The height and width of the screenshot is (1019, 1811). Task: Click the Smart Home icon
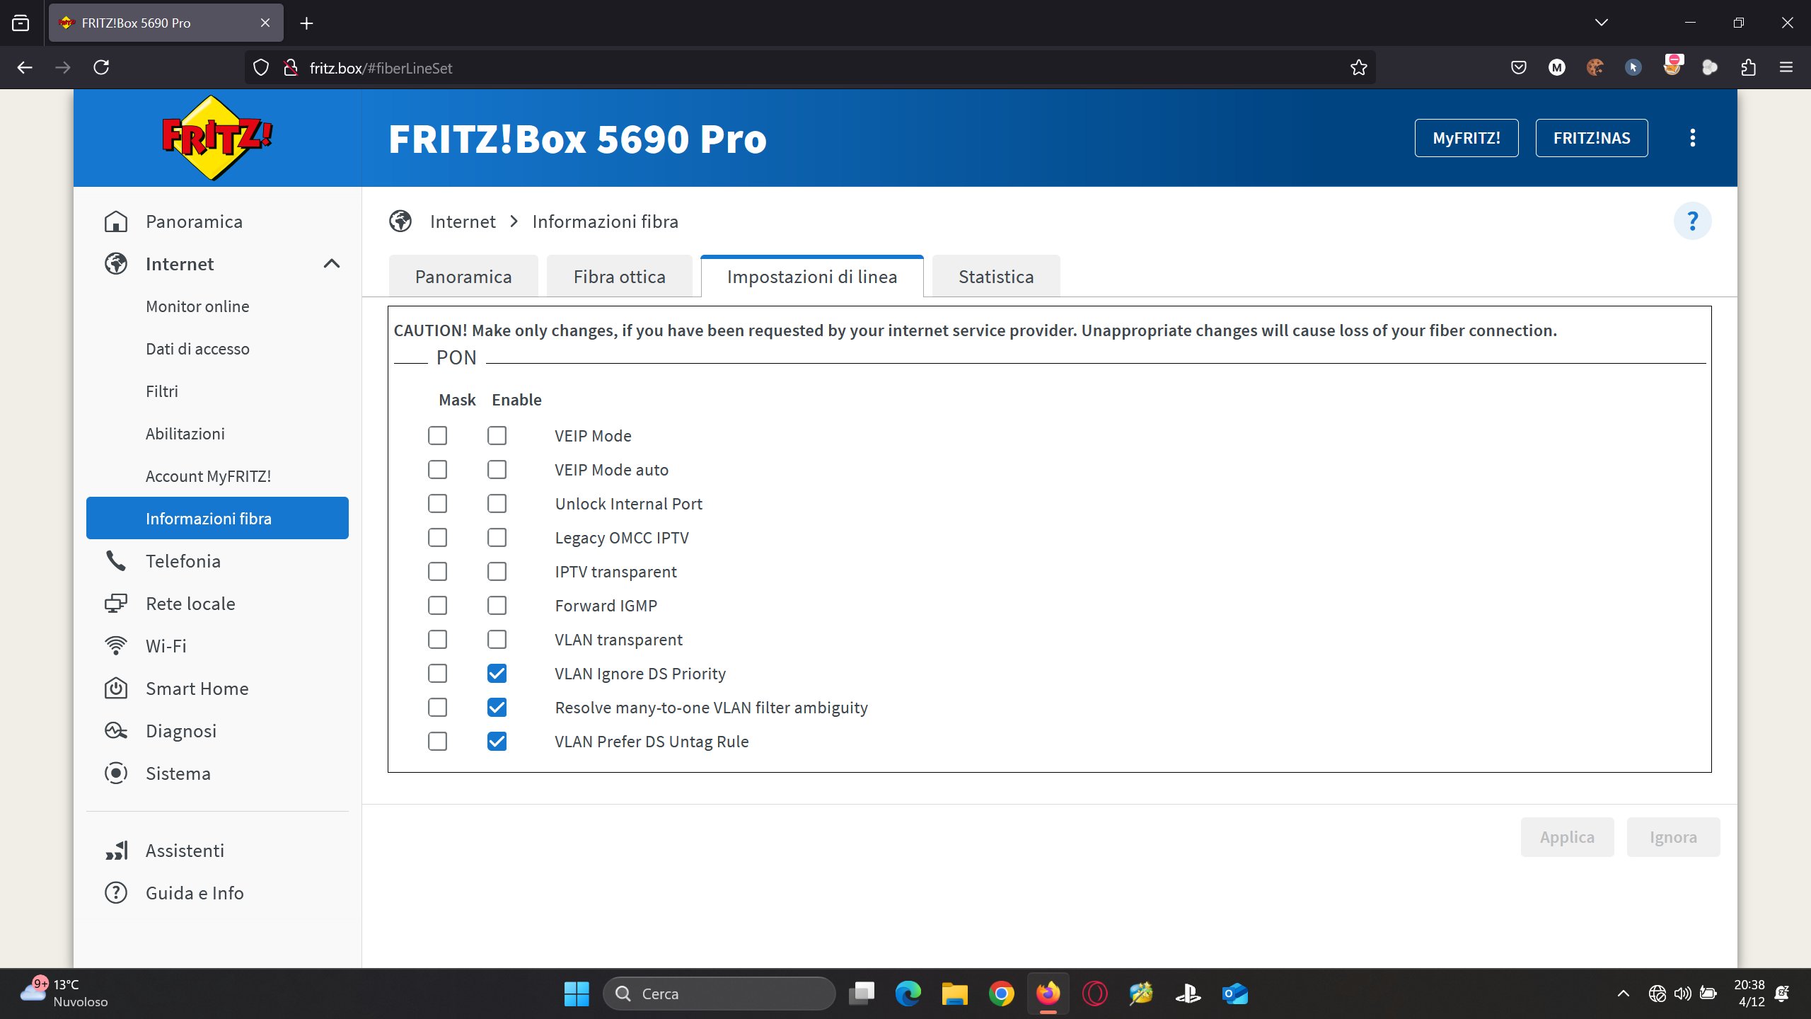pyautogui.click(x=115, y=689)
